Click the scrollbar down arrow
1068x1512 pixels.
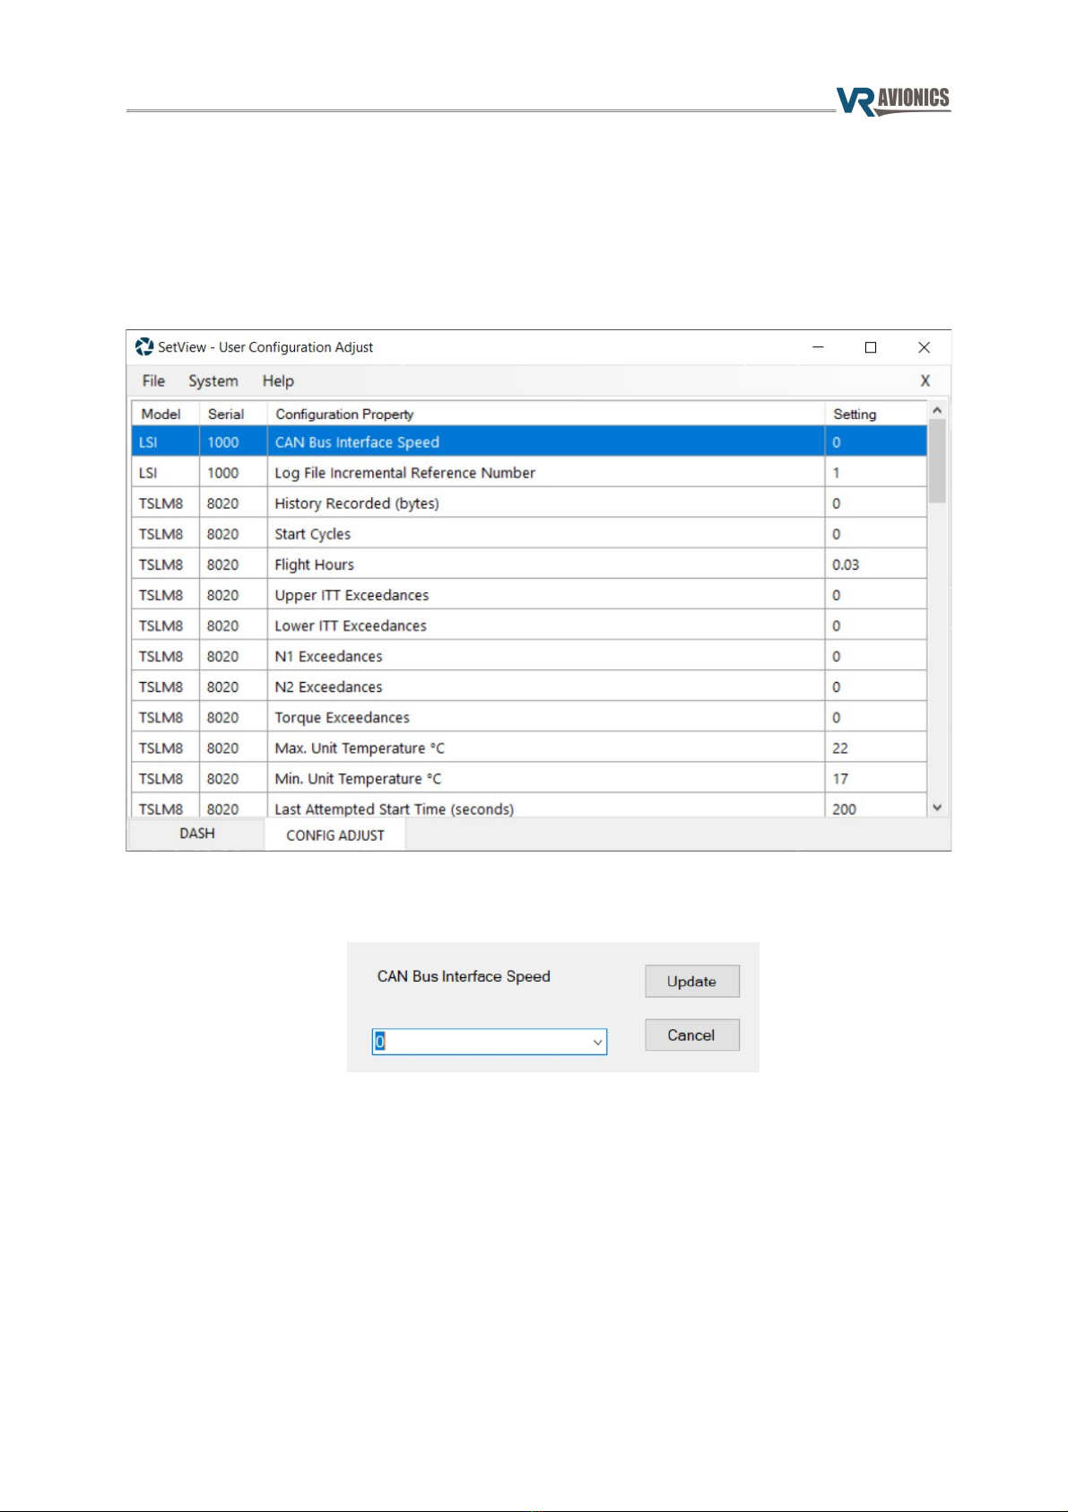coord(937,808)
